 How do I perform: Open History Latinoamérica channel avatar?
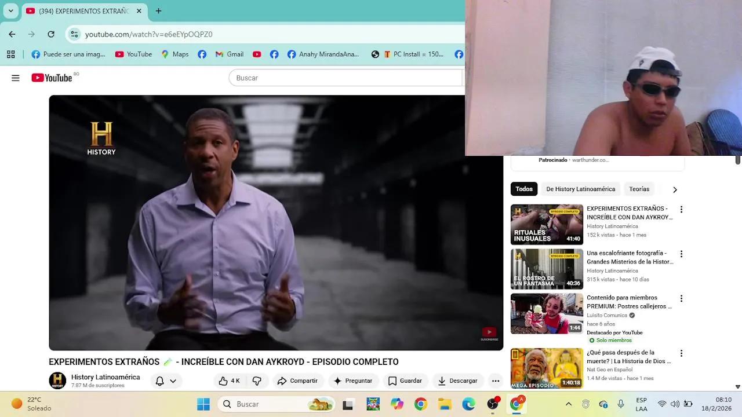57,381
